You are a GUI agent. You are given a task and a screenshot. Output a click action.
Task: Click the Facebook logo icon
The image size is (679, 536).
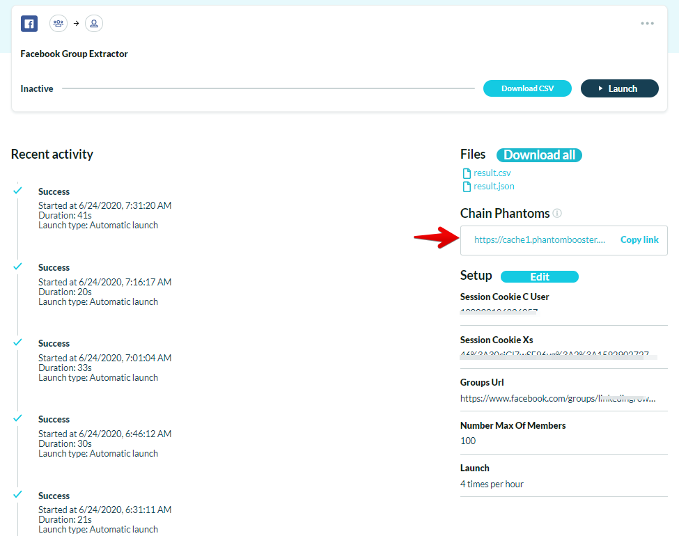(x=29, y=24)
